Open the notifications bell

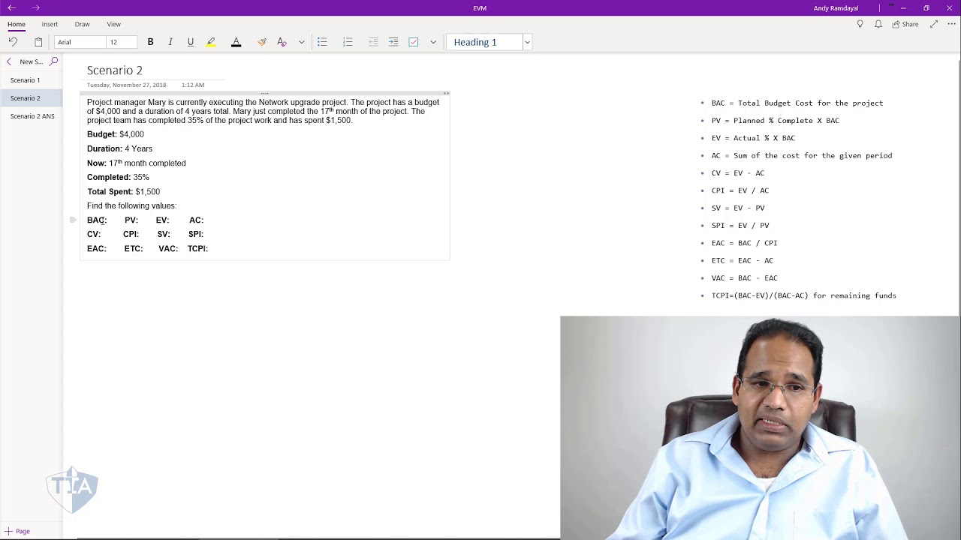point(878,24)
